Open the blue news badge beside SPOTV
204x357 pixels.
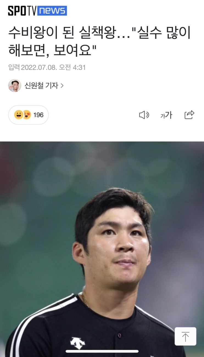[x=52, y=11]
